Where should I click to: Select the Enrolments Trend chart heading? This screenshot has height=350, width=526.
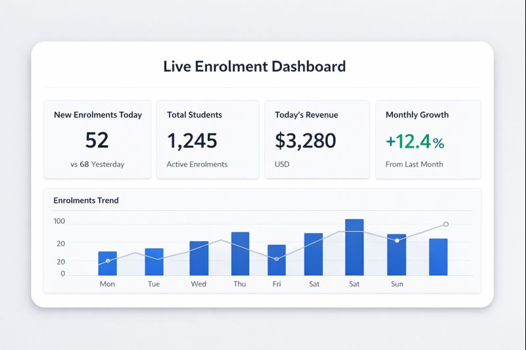(86, 200)
